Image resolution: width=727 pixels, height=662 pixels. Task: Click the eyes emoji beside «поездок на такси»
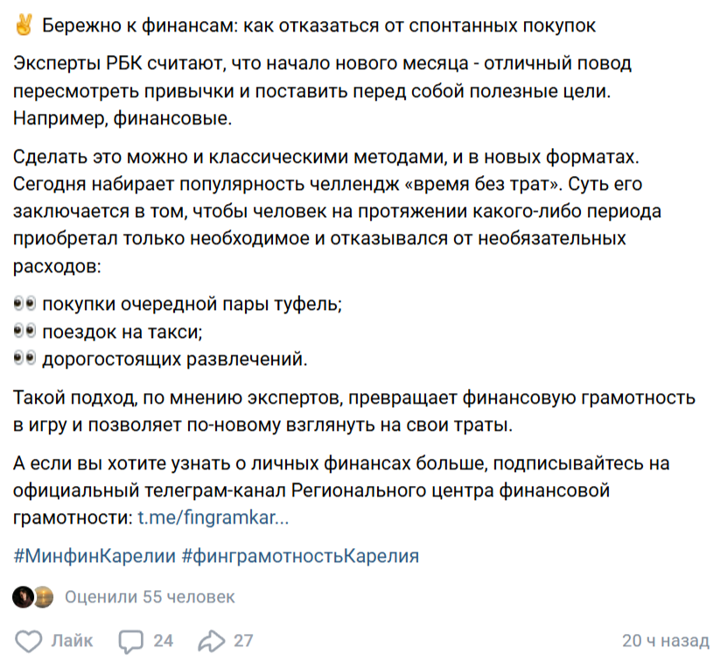click(24, 332)
